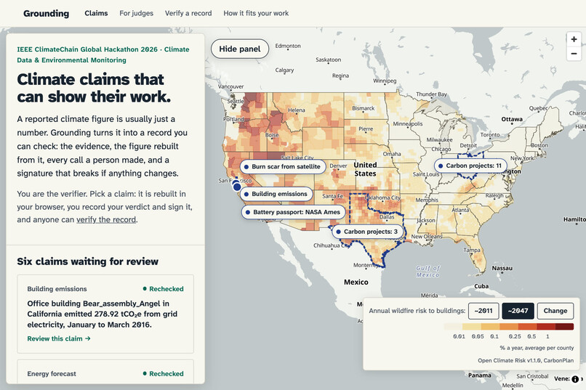Open the Carbon projects: 3 marker

click(x=367, y=232)
